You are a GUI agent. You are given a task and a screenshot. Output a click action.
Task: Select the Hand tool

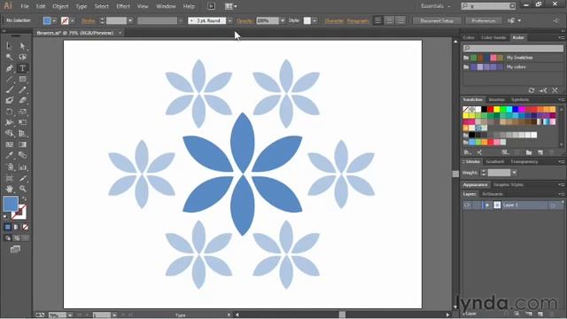pyautogui.click(x=9, y=189)
